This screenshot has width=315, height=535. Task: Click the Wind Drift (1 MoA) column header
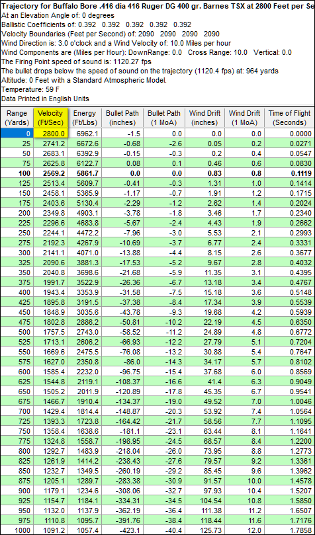coord(244,118)
